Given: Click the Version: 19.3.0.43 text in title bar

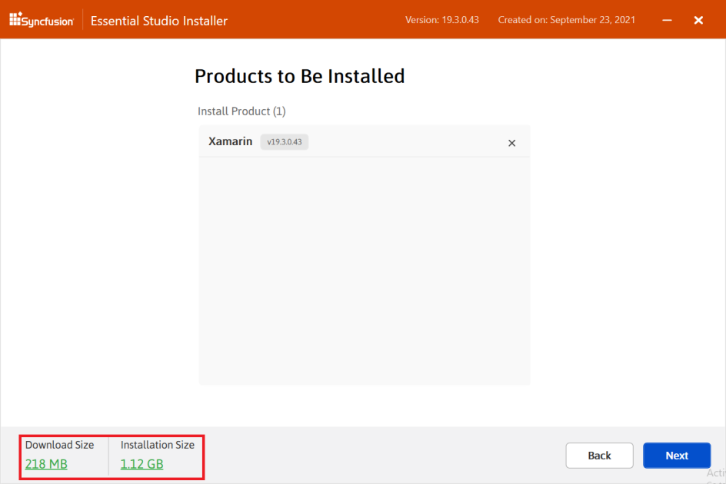Looking at the screenshot, I should 441,20.
